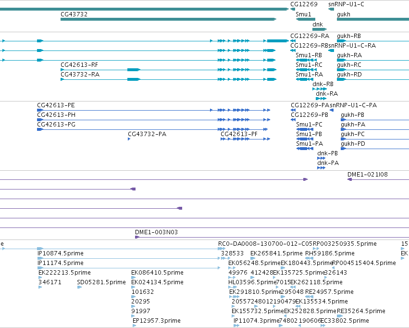Open protein CG42613-PE
The image size is (409, 328).
(154, 110)
